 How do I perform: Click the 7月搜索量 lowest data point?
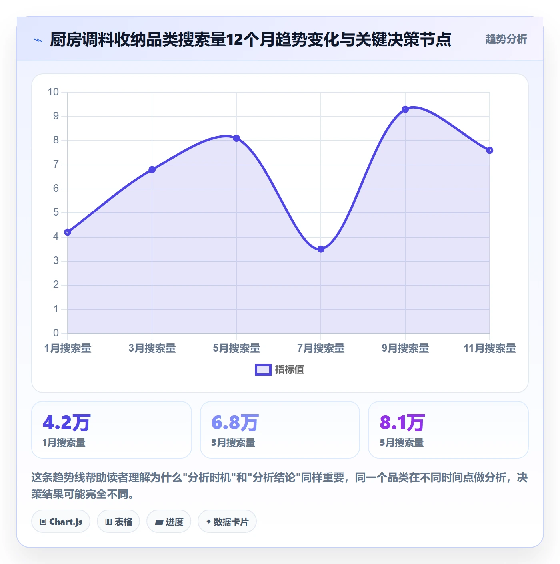[321, 249]
